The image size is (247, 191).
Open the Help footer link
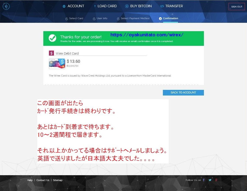coord(30,180)
